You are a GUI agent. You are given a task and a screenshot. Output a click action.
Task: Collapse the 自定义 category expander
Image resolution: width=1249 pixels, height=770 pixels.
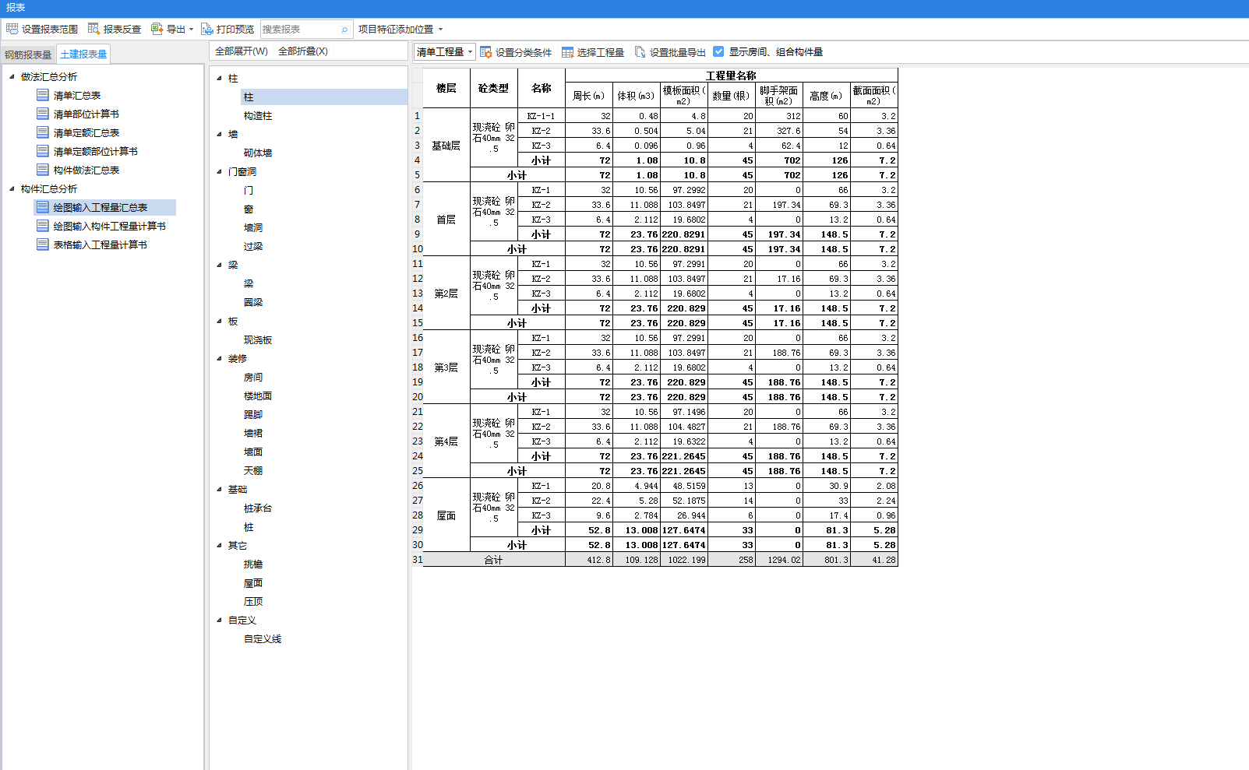[219, 620]
